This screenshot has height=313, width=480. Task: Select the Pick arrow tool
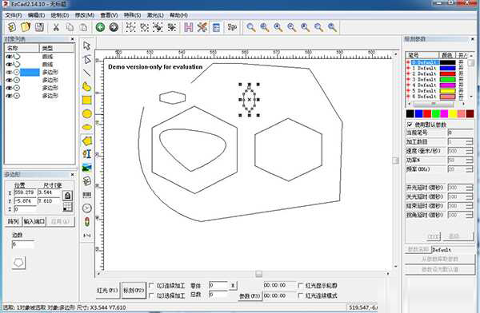87,46
